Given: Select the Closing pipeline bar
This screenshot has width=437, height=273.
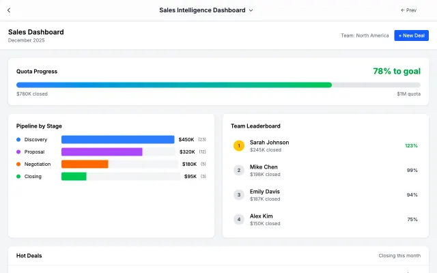Looking at the screenshot, I should (121, 176).
